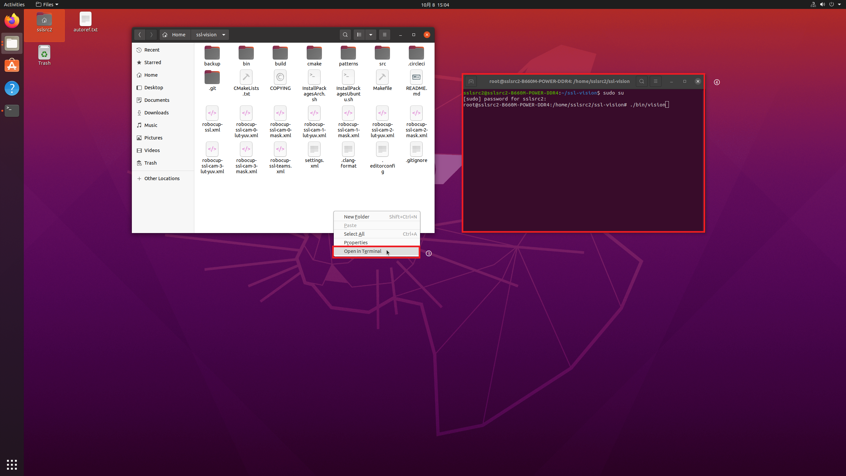The width and height of the screenshot is (846, 476).
Task: Open system status menu
Action: click(x=826, y=5)
